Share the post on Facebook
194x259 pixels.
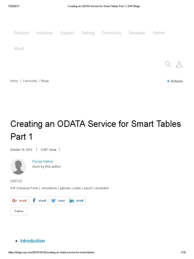pos(39,201)
